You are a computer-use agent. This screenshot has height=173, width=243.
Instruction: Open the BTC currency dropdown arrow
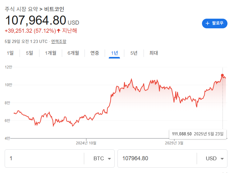click(x=109, y=159)
